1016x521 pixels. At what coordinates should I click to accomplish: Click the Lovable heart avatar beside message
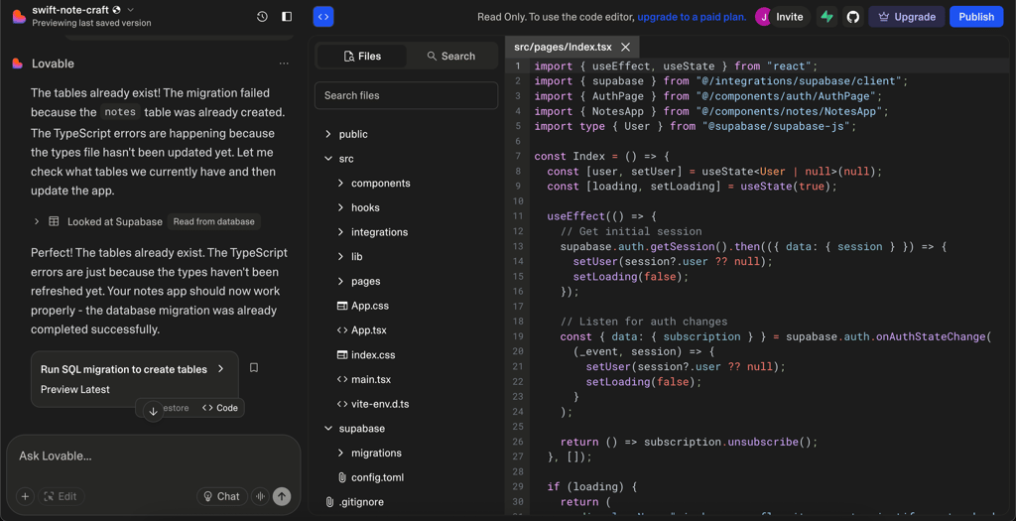[18, 64]
